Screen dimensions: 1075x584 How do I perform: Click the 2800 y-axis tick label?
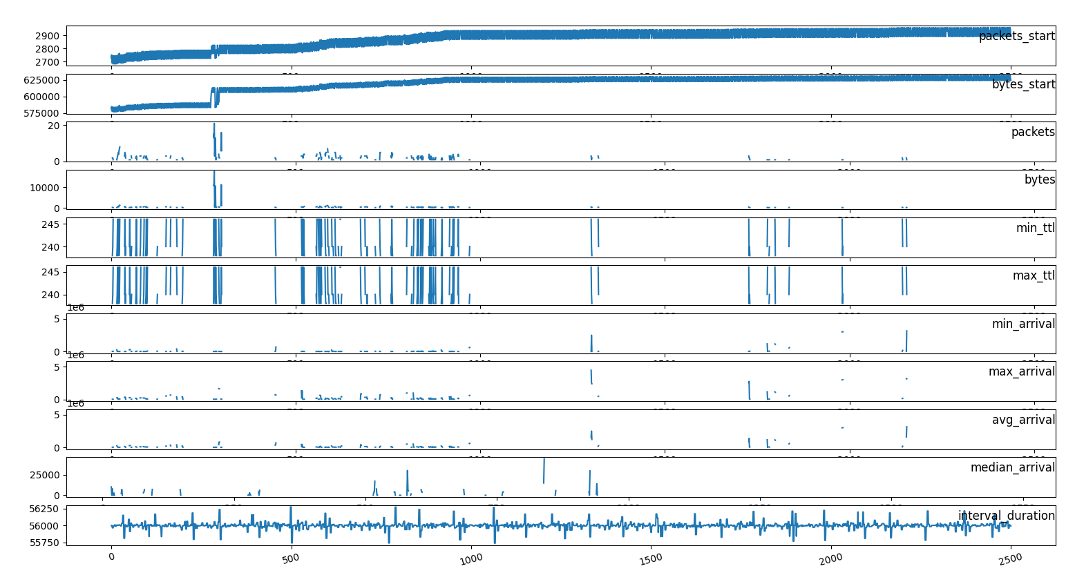pyautogui.click(x=50, y=49)
